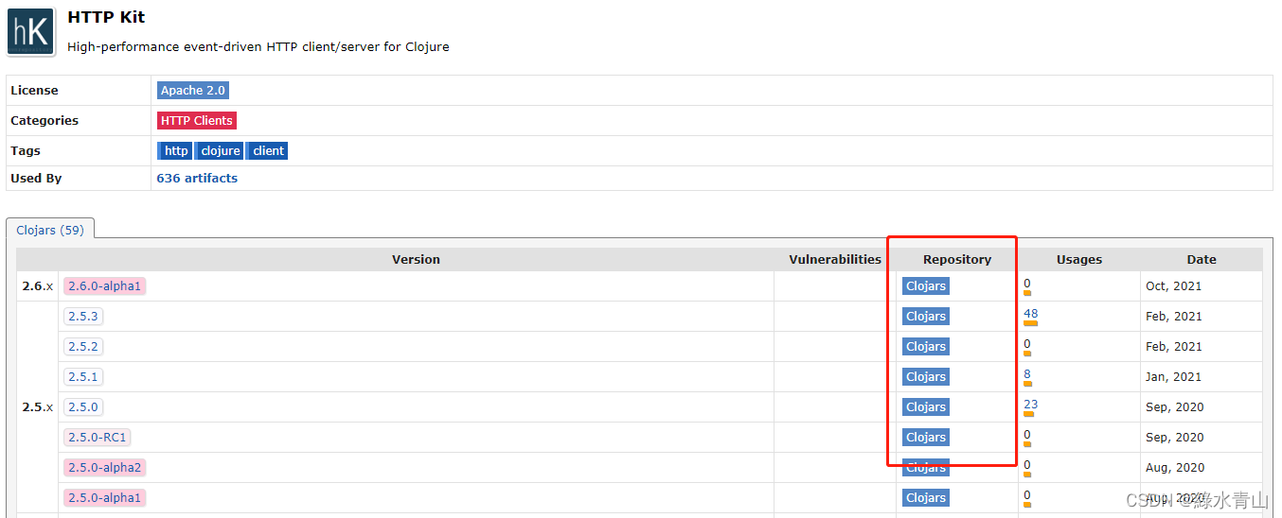Open version 2.5.3
This screenshot has height=518, width=1282.
click(83, 317)
